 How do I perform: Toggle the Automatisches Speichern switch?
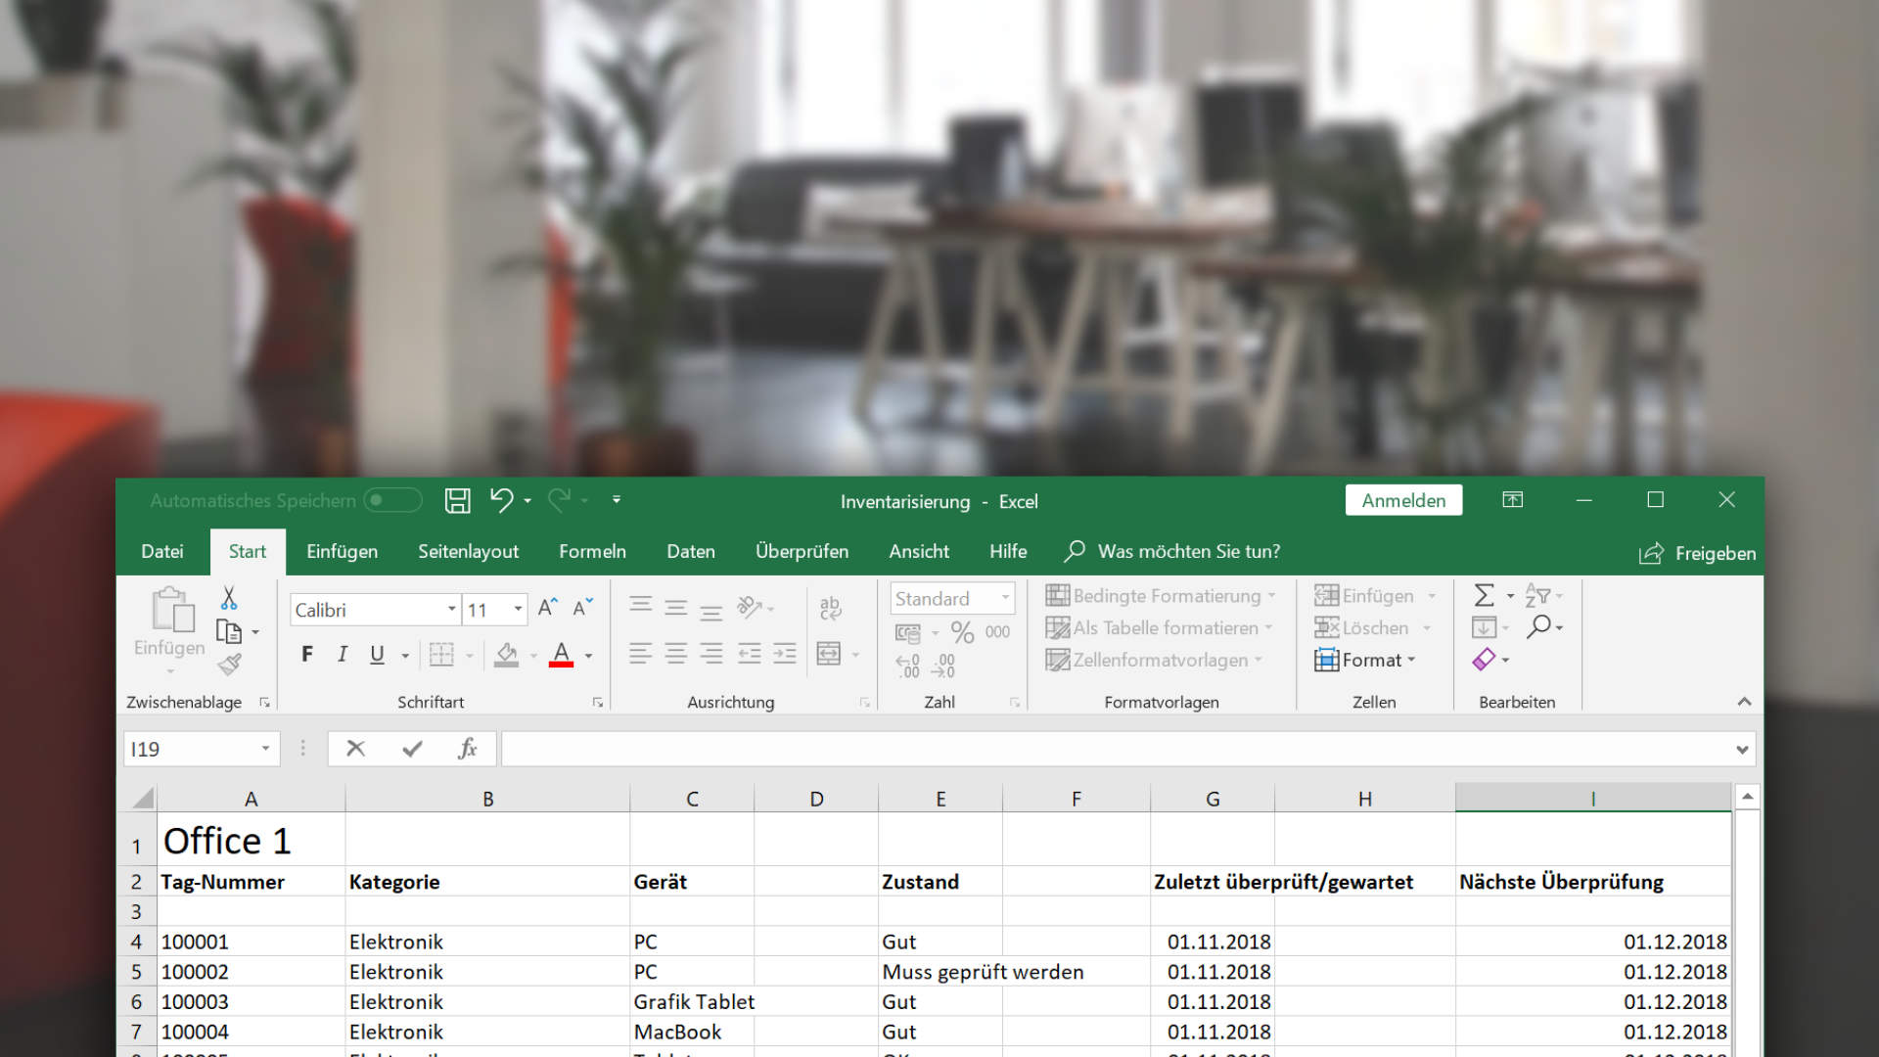tap(392, 501)
